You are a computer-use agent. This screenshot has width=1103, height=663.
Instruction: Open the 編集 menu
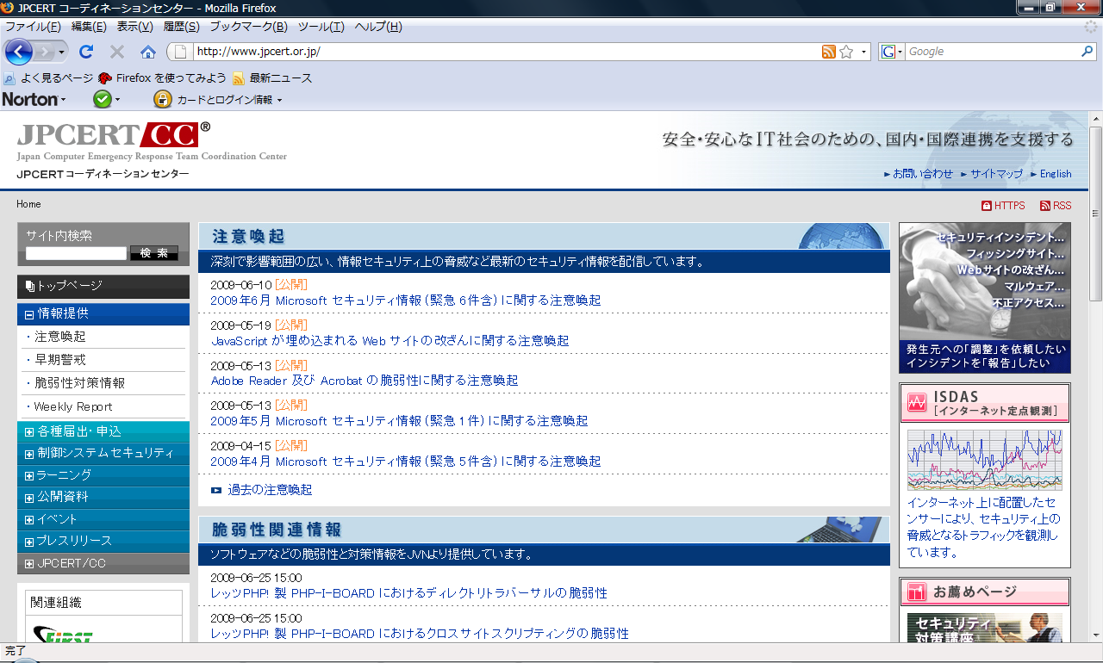pyautogui.click(x=89, y=27)
